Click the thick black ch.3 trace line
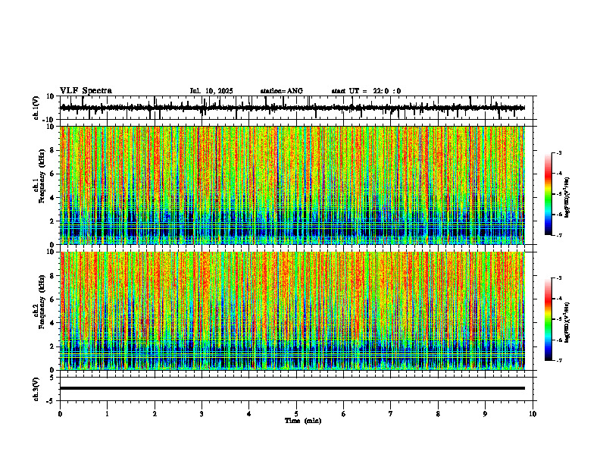This screenshot has width=600, height=464. [292, 388]
